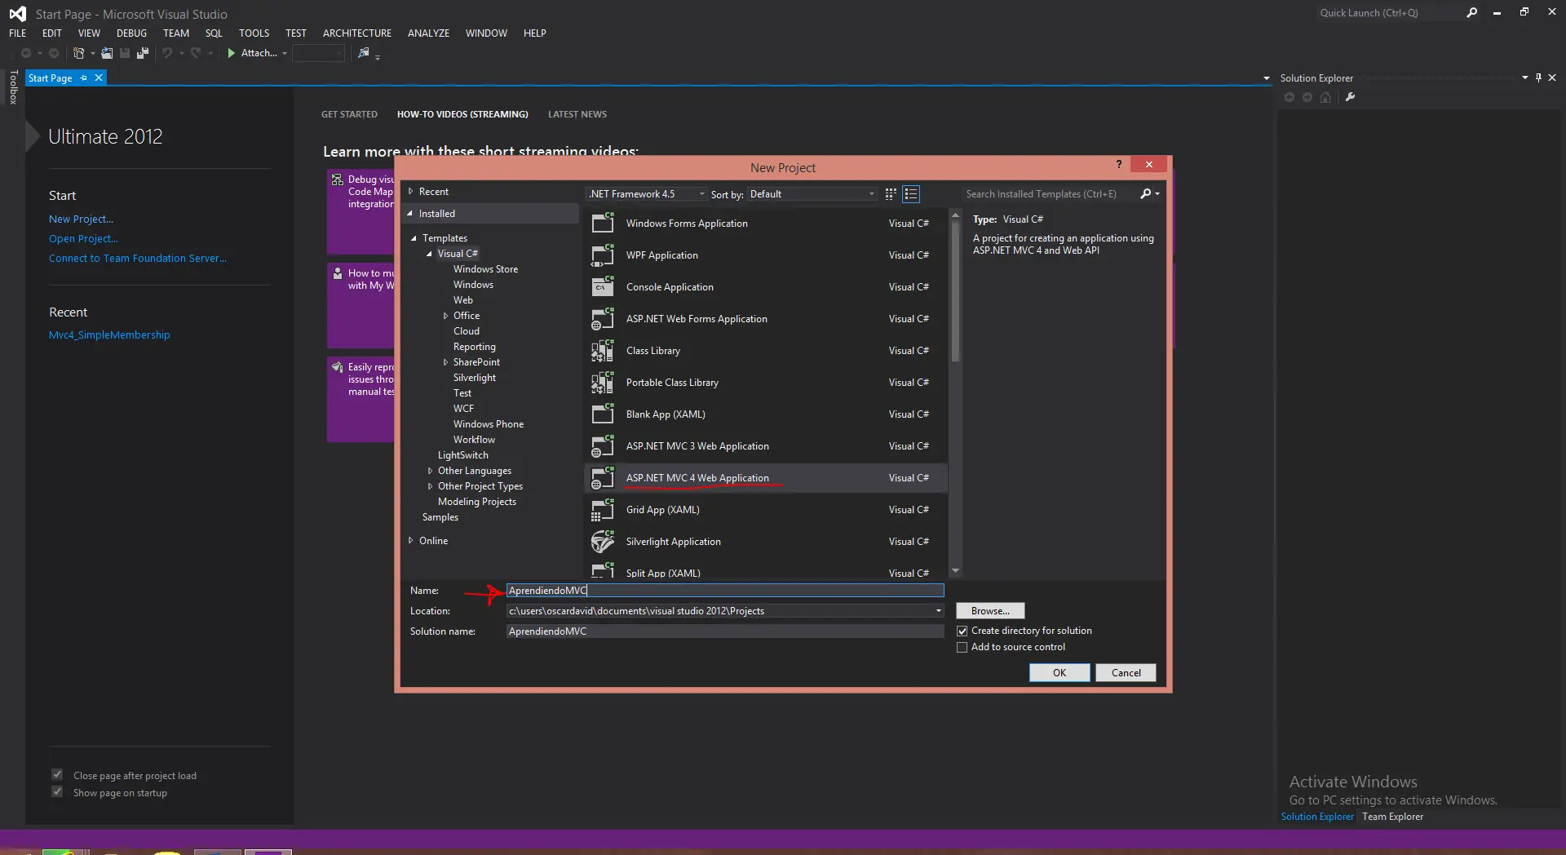Screen dimensions: 1566x855
Task: Click the Solution name input field
Action: point(725,631)
